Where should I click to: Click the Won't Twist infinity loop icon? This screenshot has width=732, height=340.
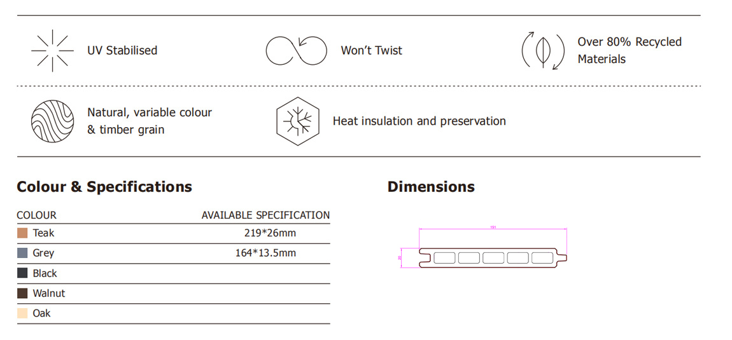click(295, 50)
